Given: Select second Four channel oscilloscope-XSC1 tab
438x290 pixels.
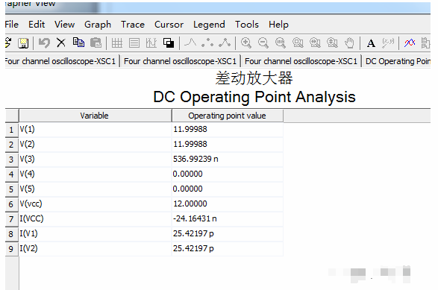Looking at the screenshot, I should click(x=180, y=61).
